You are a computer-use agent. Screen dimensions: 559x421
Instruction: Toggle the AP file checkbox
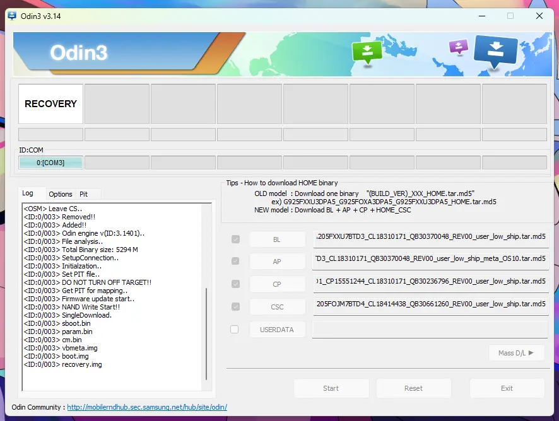[x=235, y=261]
